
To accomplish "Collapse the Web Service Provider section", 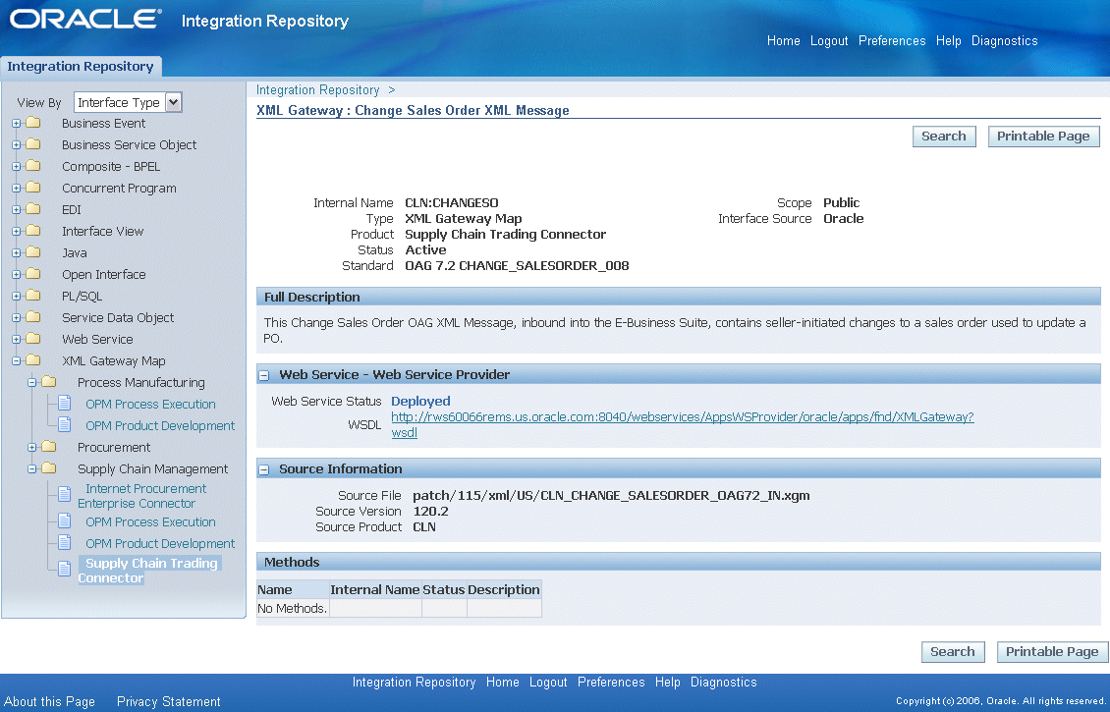I will (x=264, y=376).
